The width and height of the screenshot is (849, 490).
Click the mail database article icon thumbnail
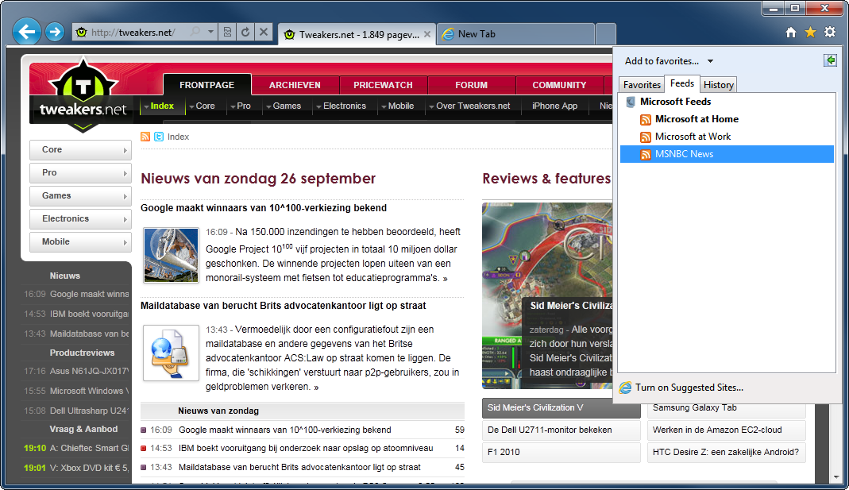(171, 353)
